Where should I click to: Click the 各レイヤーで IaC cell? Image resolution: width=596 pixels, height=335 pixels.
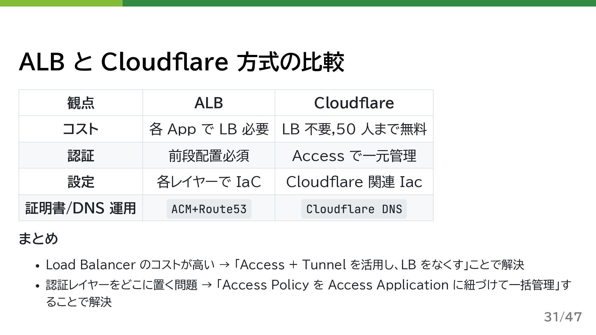209,182
